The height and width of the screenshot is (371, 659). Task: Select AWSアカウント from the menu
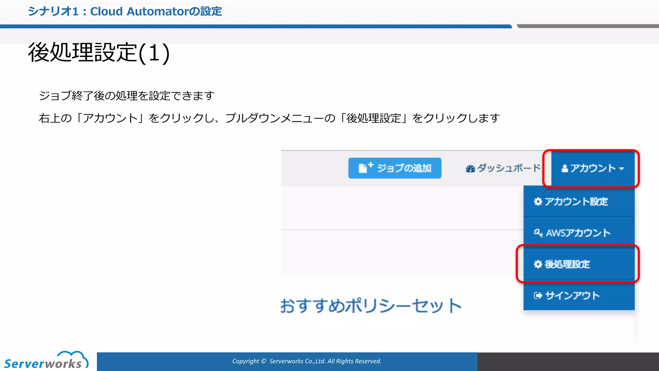point(579,233)
